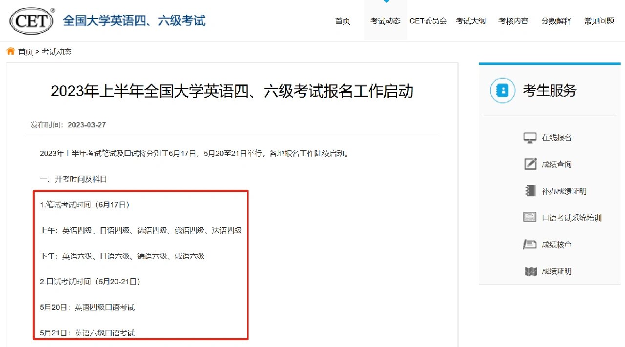Image resolution: width=625 pixels, height=347 pixels.
Task: Click the 首页 breadcrumb link
Action: pyautogui.click(x=25, y=52)
